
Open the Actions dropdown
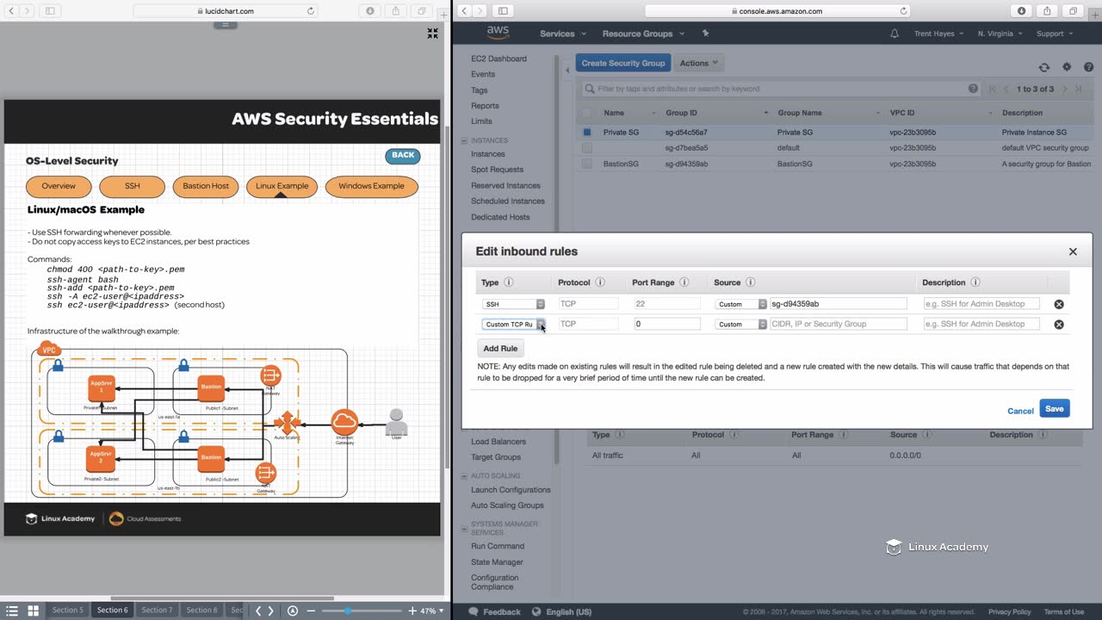pyautogui.click(x=698, y=63)
